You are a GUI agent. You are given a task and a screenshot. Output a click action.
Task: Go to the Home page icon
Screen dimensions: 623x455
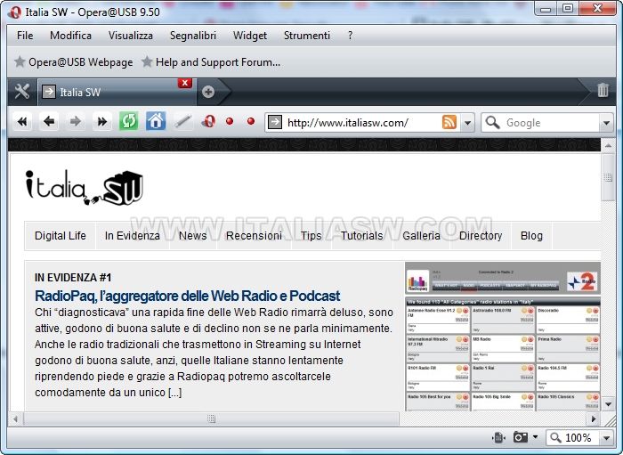pyautogui.click(x=156, y=121)
